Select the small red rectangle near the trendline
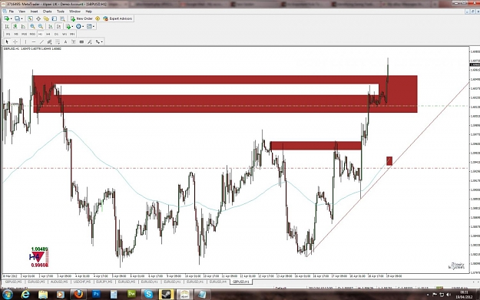Viewport: 480px width, 300px height. coord(389,161)
